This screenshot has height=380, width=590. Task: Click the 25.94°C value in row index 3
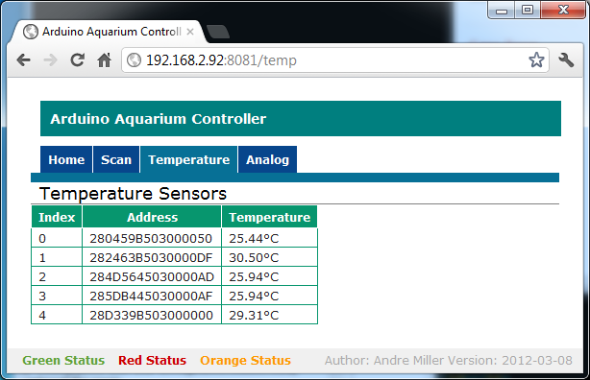(x=254, y=297)
